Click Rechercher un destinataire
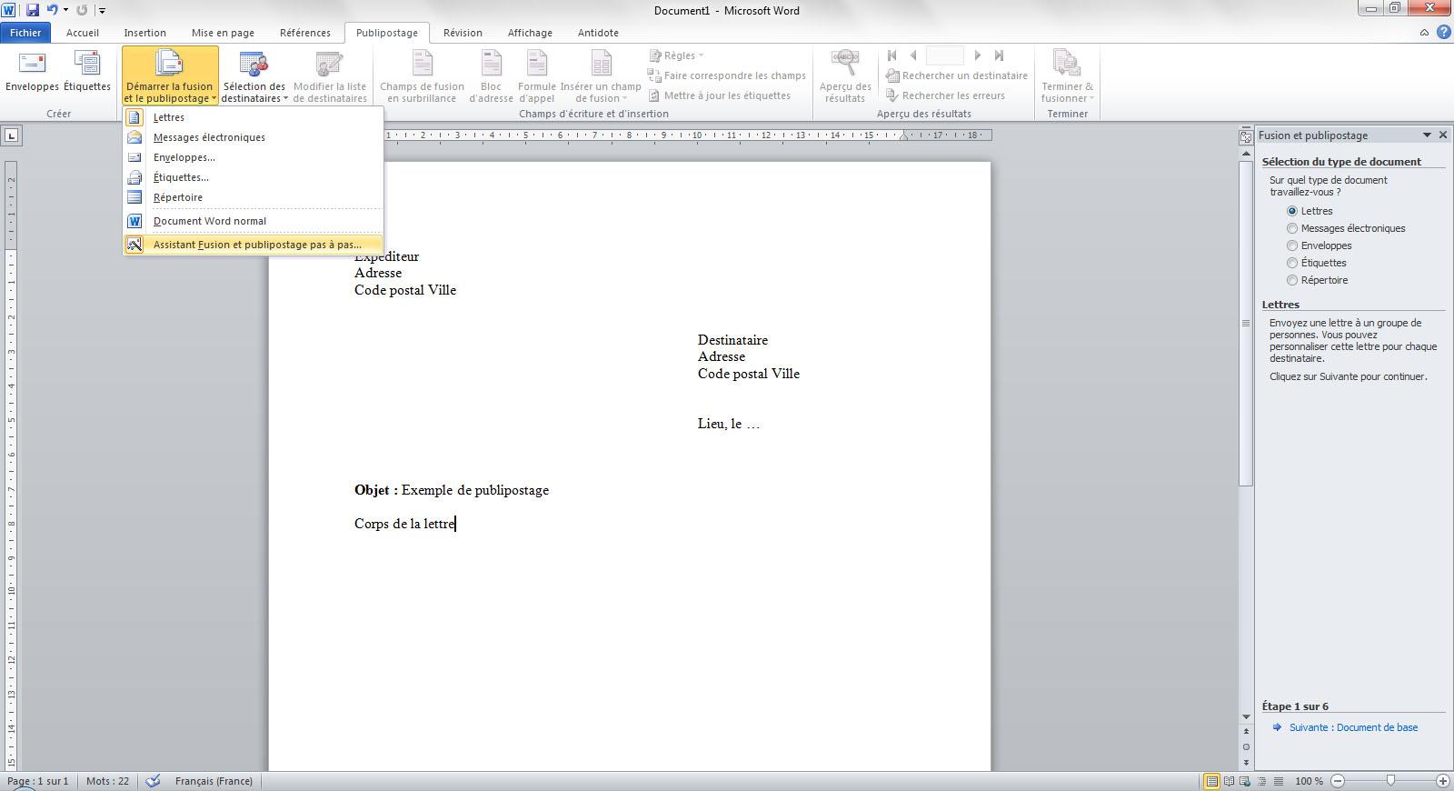This screenshot has width=1454, height=791. (x=956, y=75)
